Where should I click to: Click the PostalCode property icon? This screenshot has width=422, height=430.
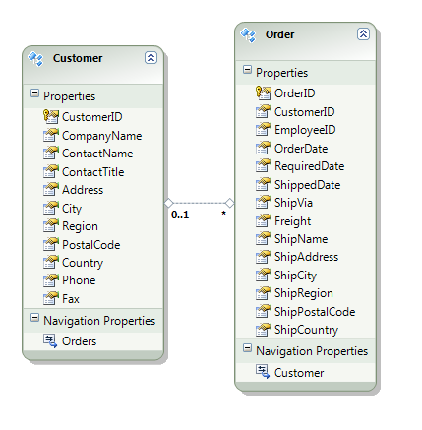click(51, 244)
